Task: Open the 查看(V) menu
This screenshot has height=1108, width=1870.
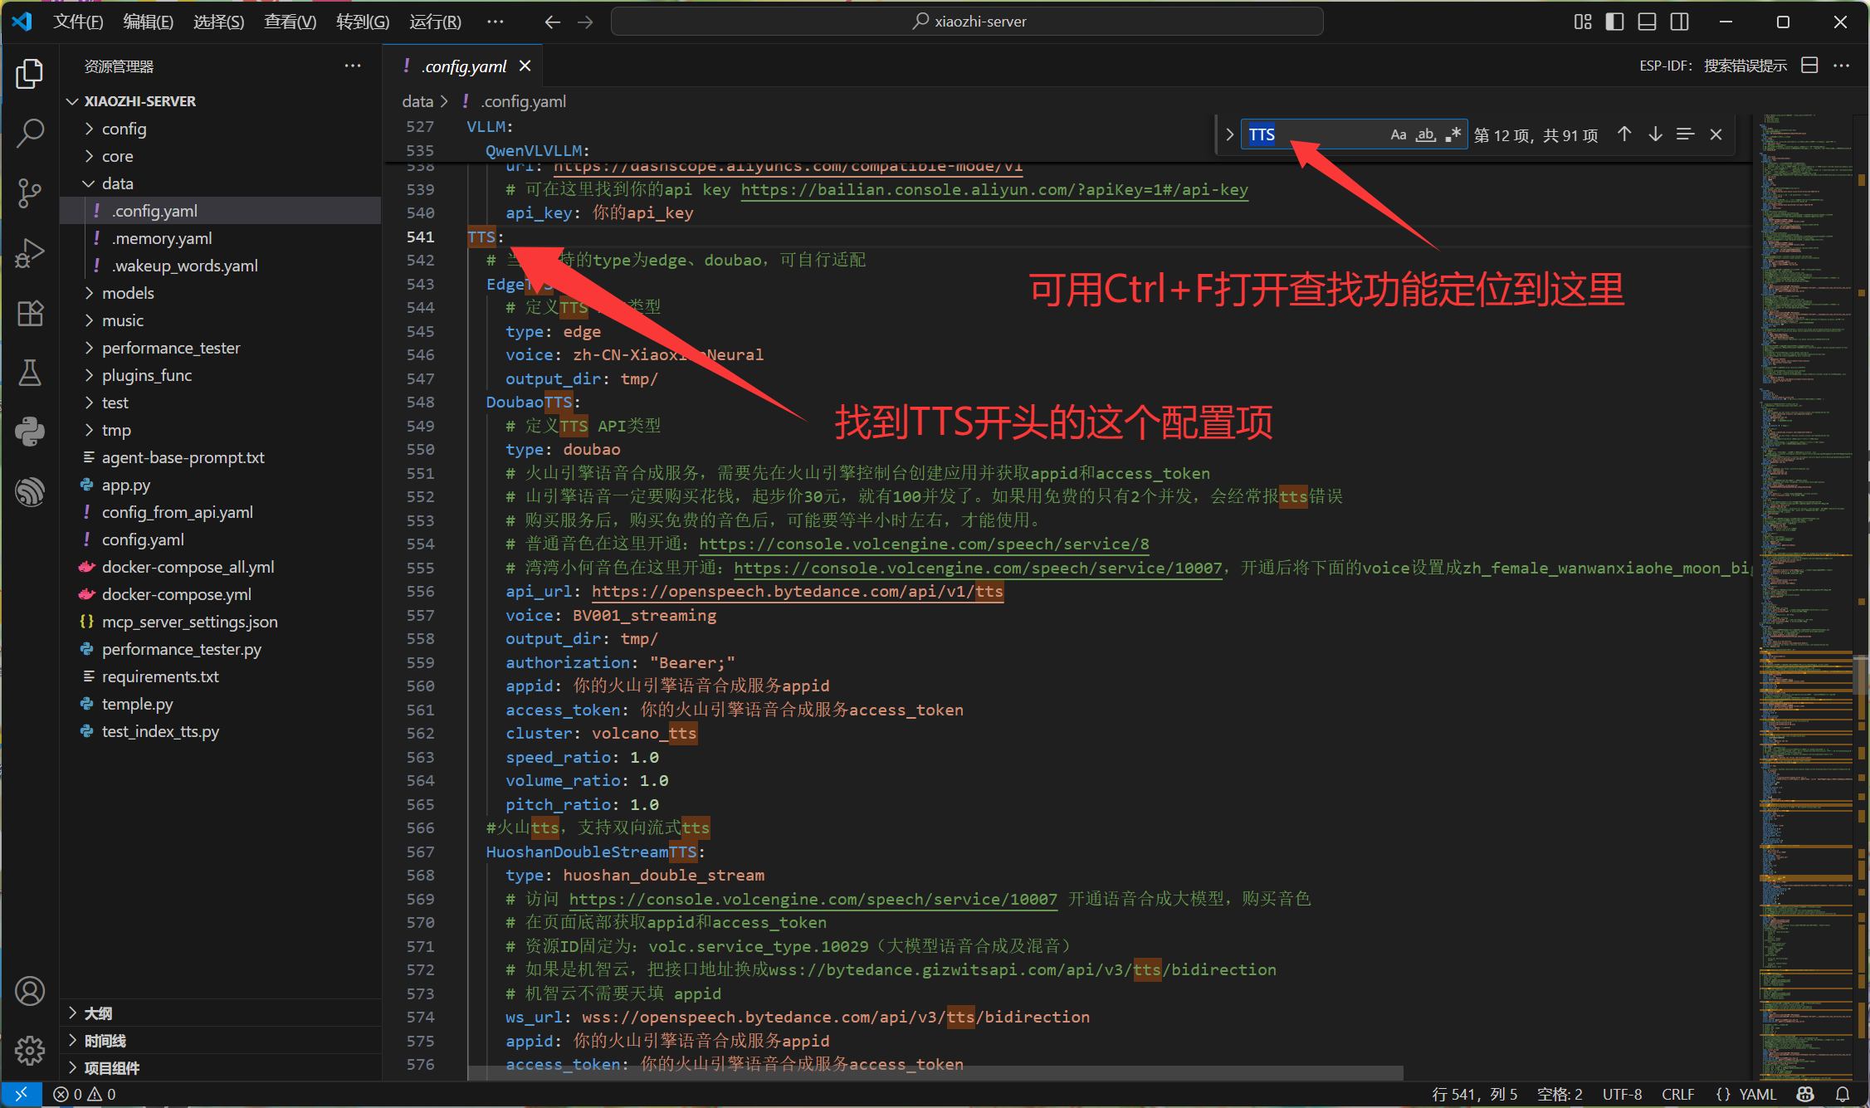Action: pos(290,22)
